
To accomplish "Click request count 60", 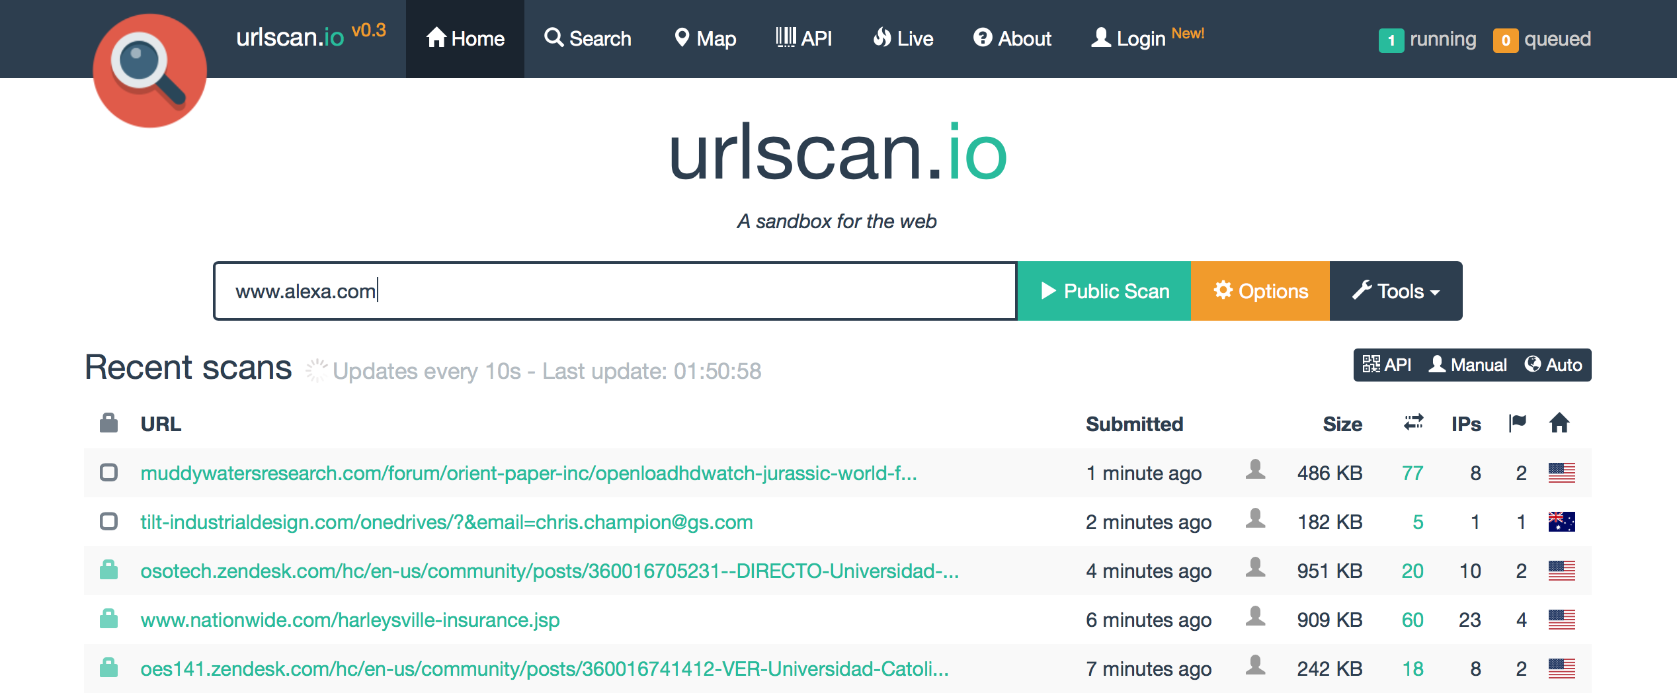I will [1412, 620].
